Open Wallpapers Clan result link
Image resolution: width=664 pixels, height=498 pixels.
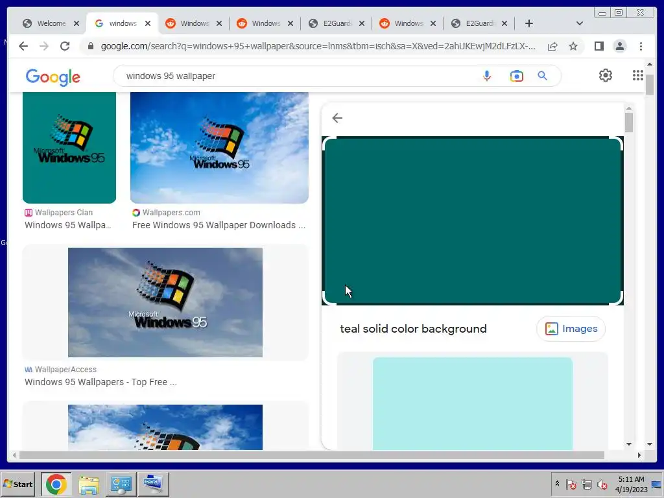point(67,225)
